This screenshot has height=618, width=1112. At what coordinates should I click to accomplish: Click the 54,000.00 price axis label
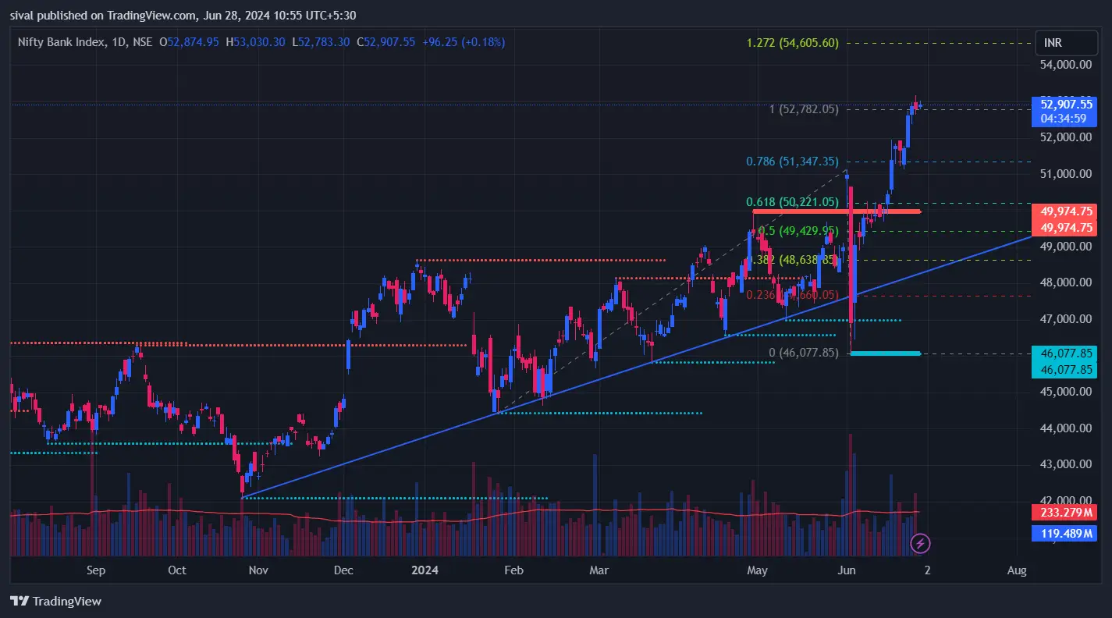tap(1066, 64)
